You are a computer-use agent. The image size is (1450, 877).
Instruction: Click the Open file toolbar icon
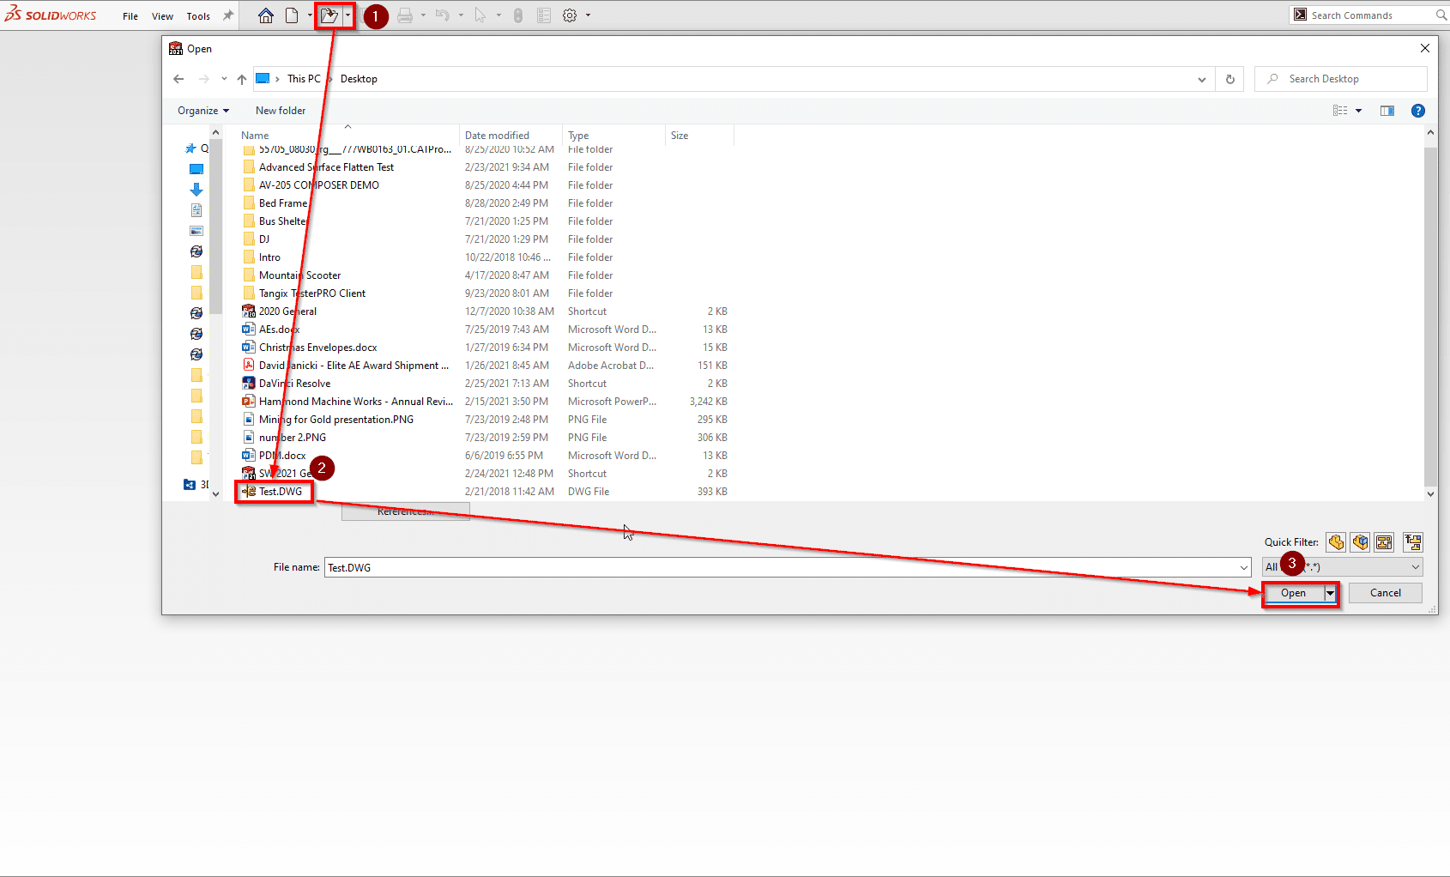(329, 15)
